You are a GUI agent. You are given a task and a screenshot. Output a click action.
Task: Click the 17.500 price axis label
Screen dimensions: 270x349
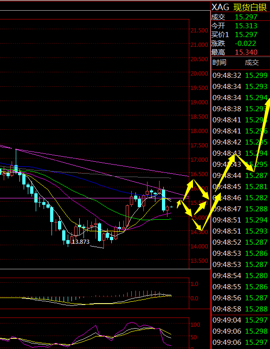199,146
